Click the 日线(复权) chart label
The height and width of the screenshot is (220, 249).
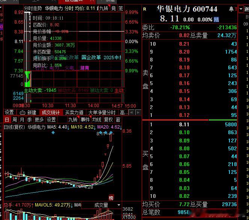click(14, 127)
